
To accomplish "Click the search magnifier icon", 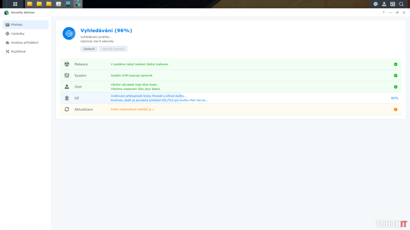I will point(401,4).
